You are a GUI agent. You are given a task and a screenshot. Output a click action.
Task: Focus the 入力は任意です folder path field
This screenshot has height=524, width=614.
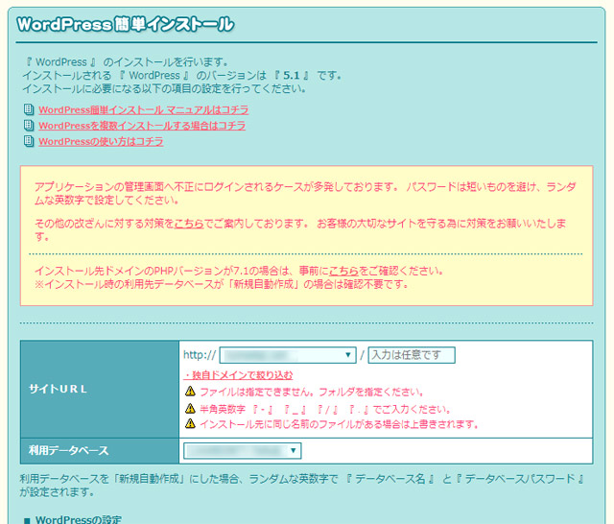click(x=411, y=355)
